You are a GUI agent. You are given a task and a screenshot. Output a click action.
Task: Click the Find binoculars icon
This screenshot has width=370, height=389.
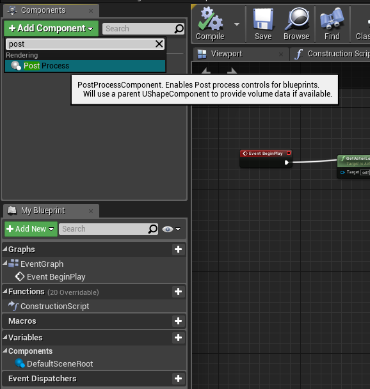click(x=332, y=19)
